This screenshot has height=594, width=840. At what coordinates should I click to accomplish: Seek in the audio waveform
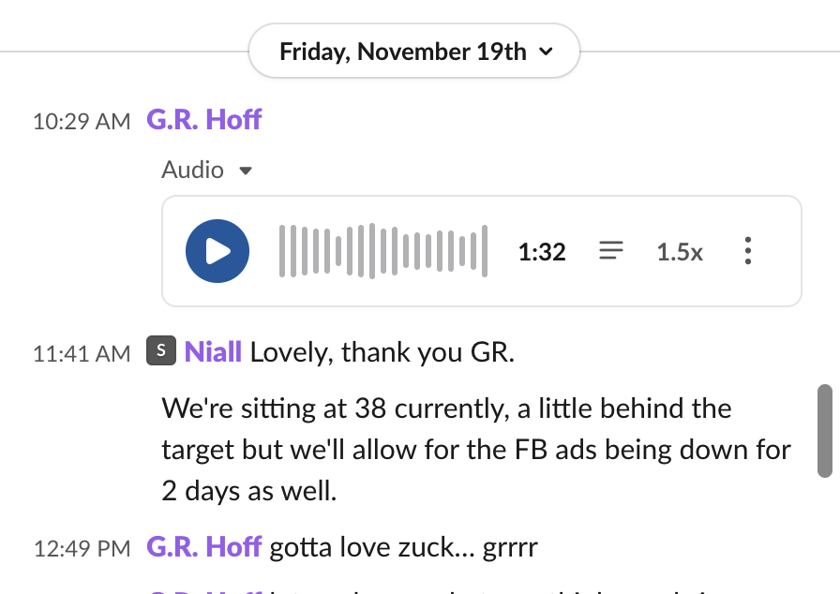(383, 251)
